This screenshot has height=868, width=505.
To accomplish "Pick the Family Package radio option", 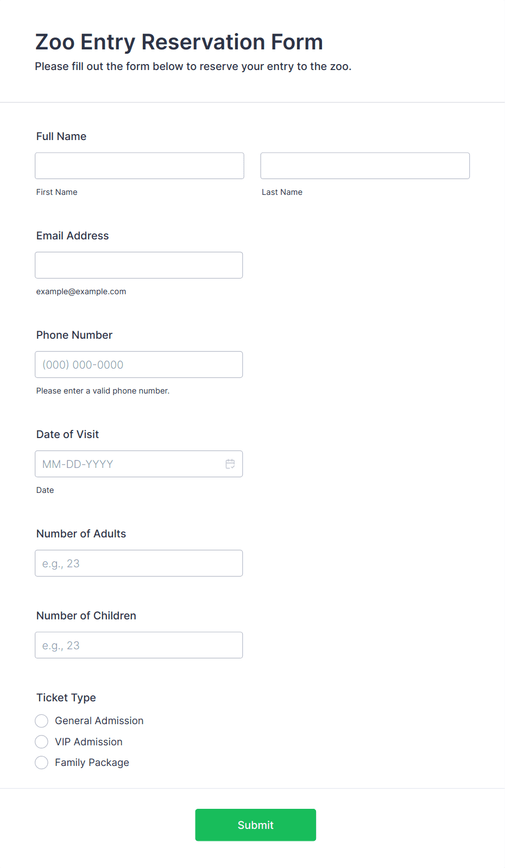I will (41, 763).
